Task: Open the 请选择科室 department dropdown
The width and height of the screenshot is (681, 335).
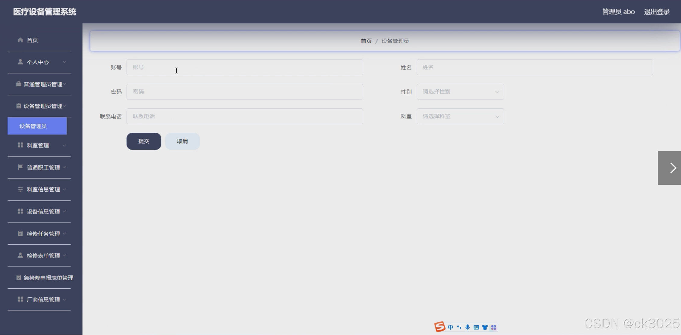Action: (460, 116)
